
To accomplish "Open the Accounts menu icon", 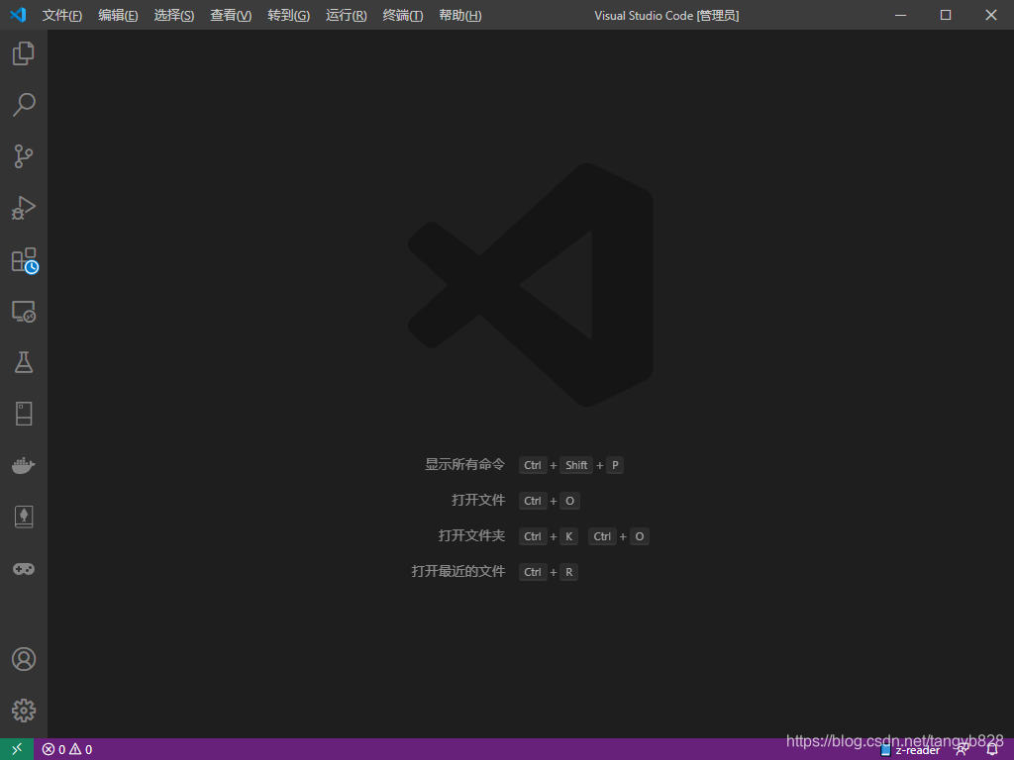I will pyautogui.click(x=24, y=659).
